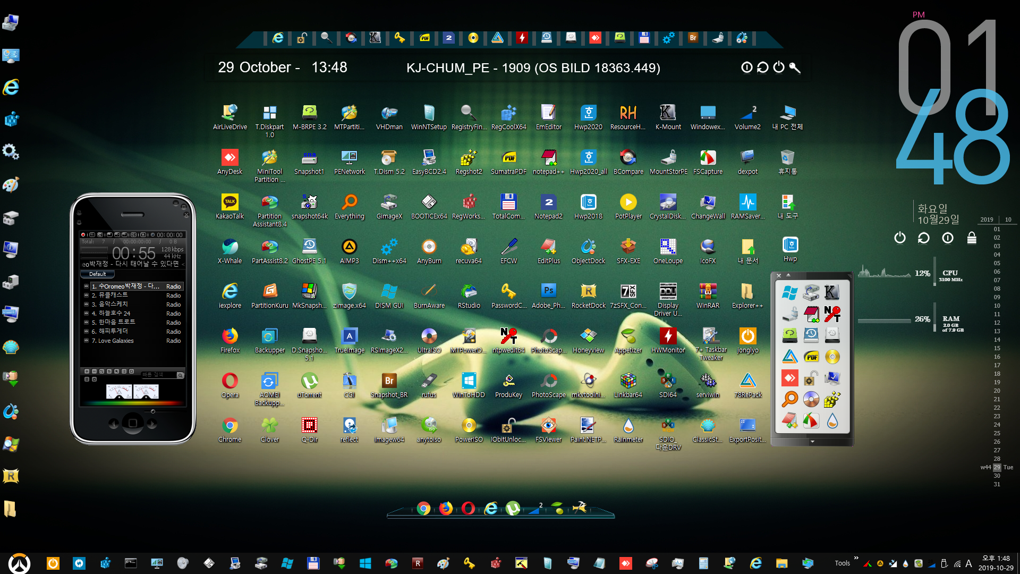Click the restart icon in the top info bar
The image size is (1020, 574).
coord(763,67)
